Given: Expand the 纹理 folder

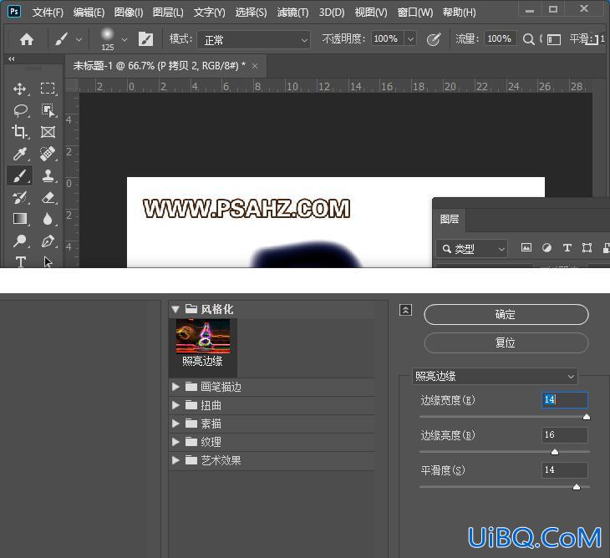Looking at the screenshot, I should point(175,442).
